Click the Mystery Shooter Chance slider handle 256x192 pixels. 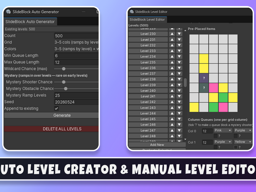[64, 82]
